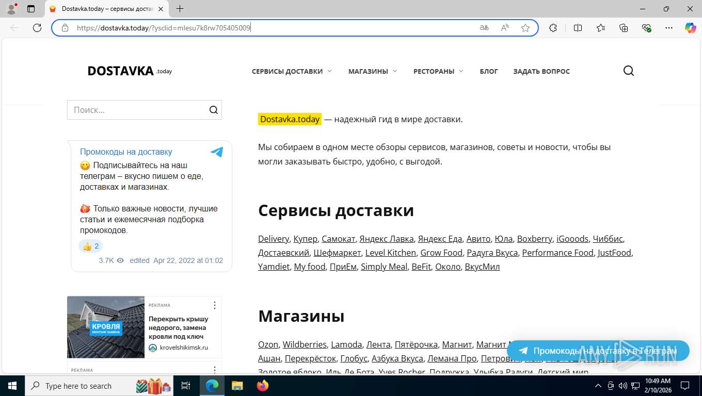Screen dimensions: 702x396
Task: Open the Level Kitchen link
Action: [391, 253]
